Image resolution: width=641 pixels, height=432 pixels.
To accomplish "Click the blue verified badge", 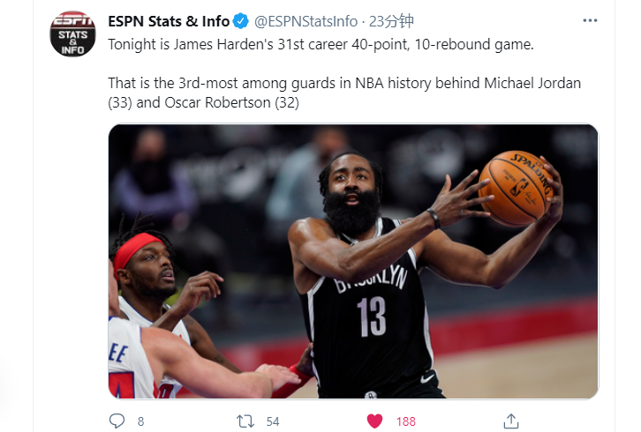I will pyautogui.click(x=241, y=21).
